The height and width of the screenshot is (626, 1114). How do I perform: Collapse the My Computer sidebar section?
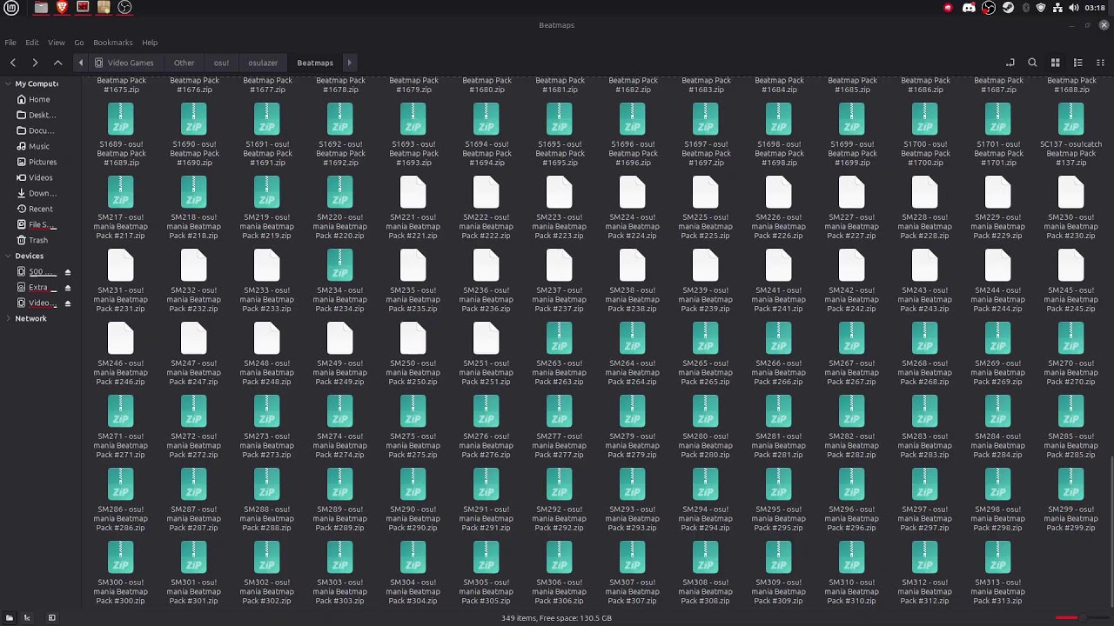[8, 84]
